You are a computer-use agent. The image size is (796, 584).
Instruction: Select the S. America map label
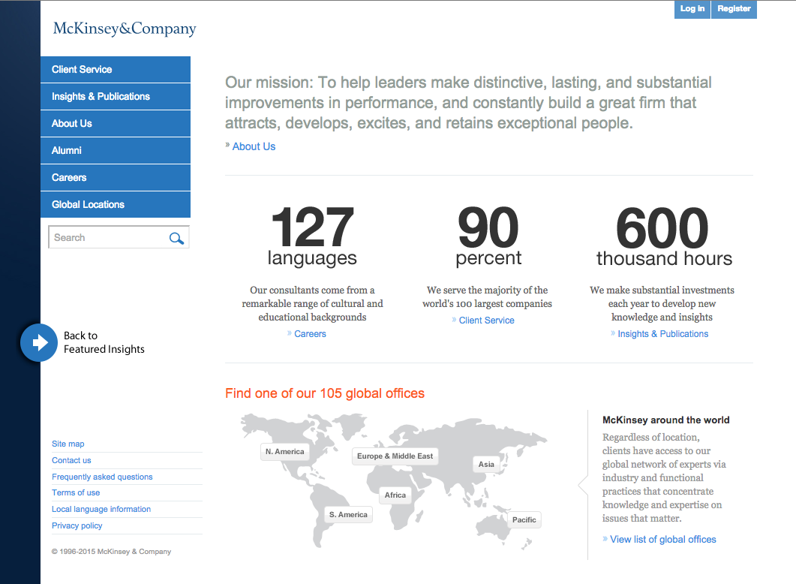pos(348,514)
